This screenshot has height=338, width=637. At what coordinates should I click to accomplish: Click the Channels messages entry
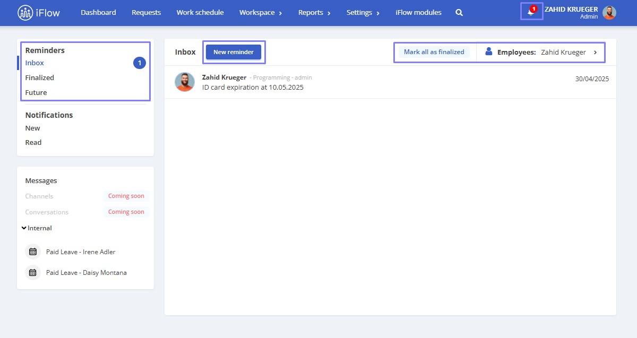coord(39,196)
